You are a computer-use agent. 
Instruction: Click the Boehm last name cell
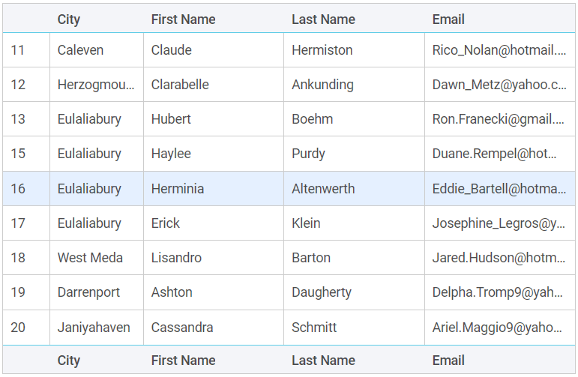click(312, 119)
